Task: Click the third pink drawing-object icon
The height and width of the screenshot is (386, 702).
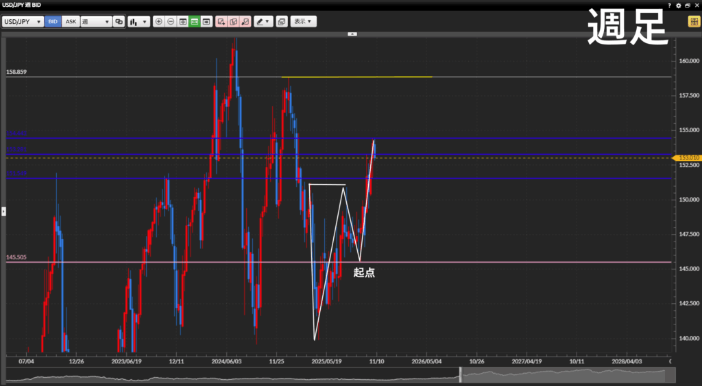Action: [x=245, y=22]
